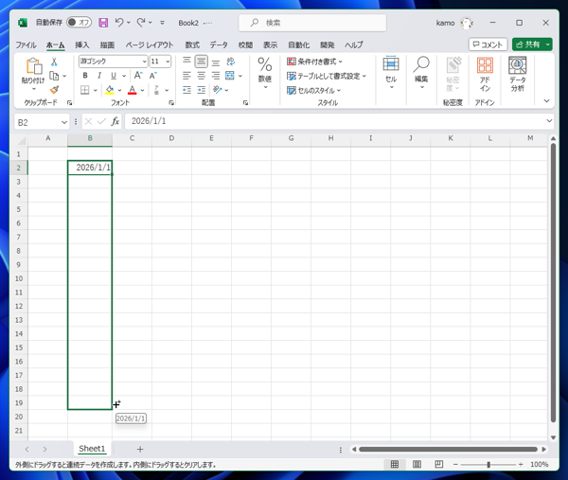
Task: Toggle the AutoSave switch
Action: tap(79, 23)
